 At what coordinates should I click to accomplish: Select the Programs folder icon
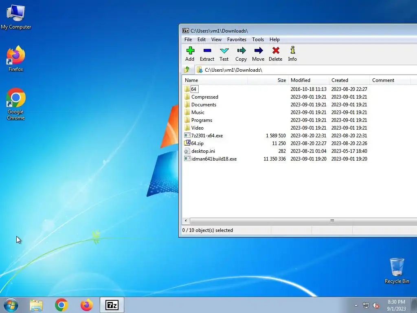187,120
